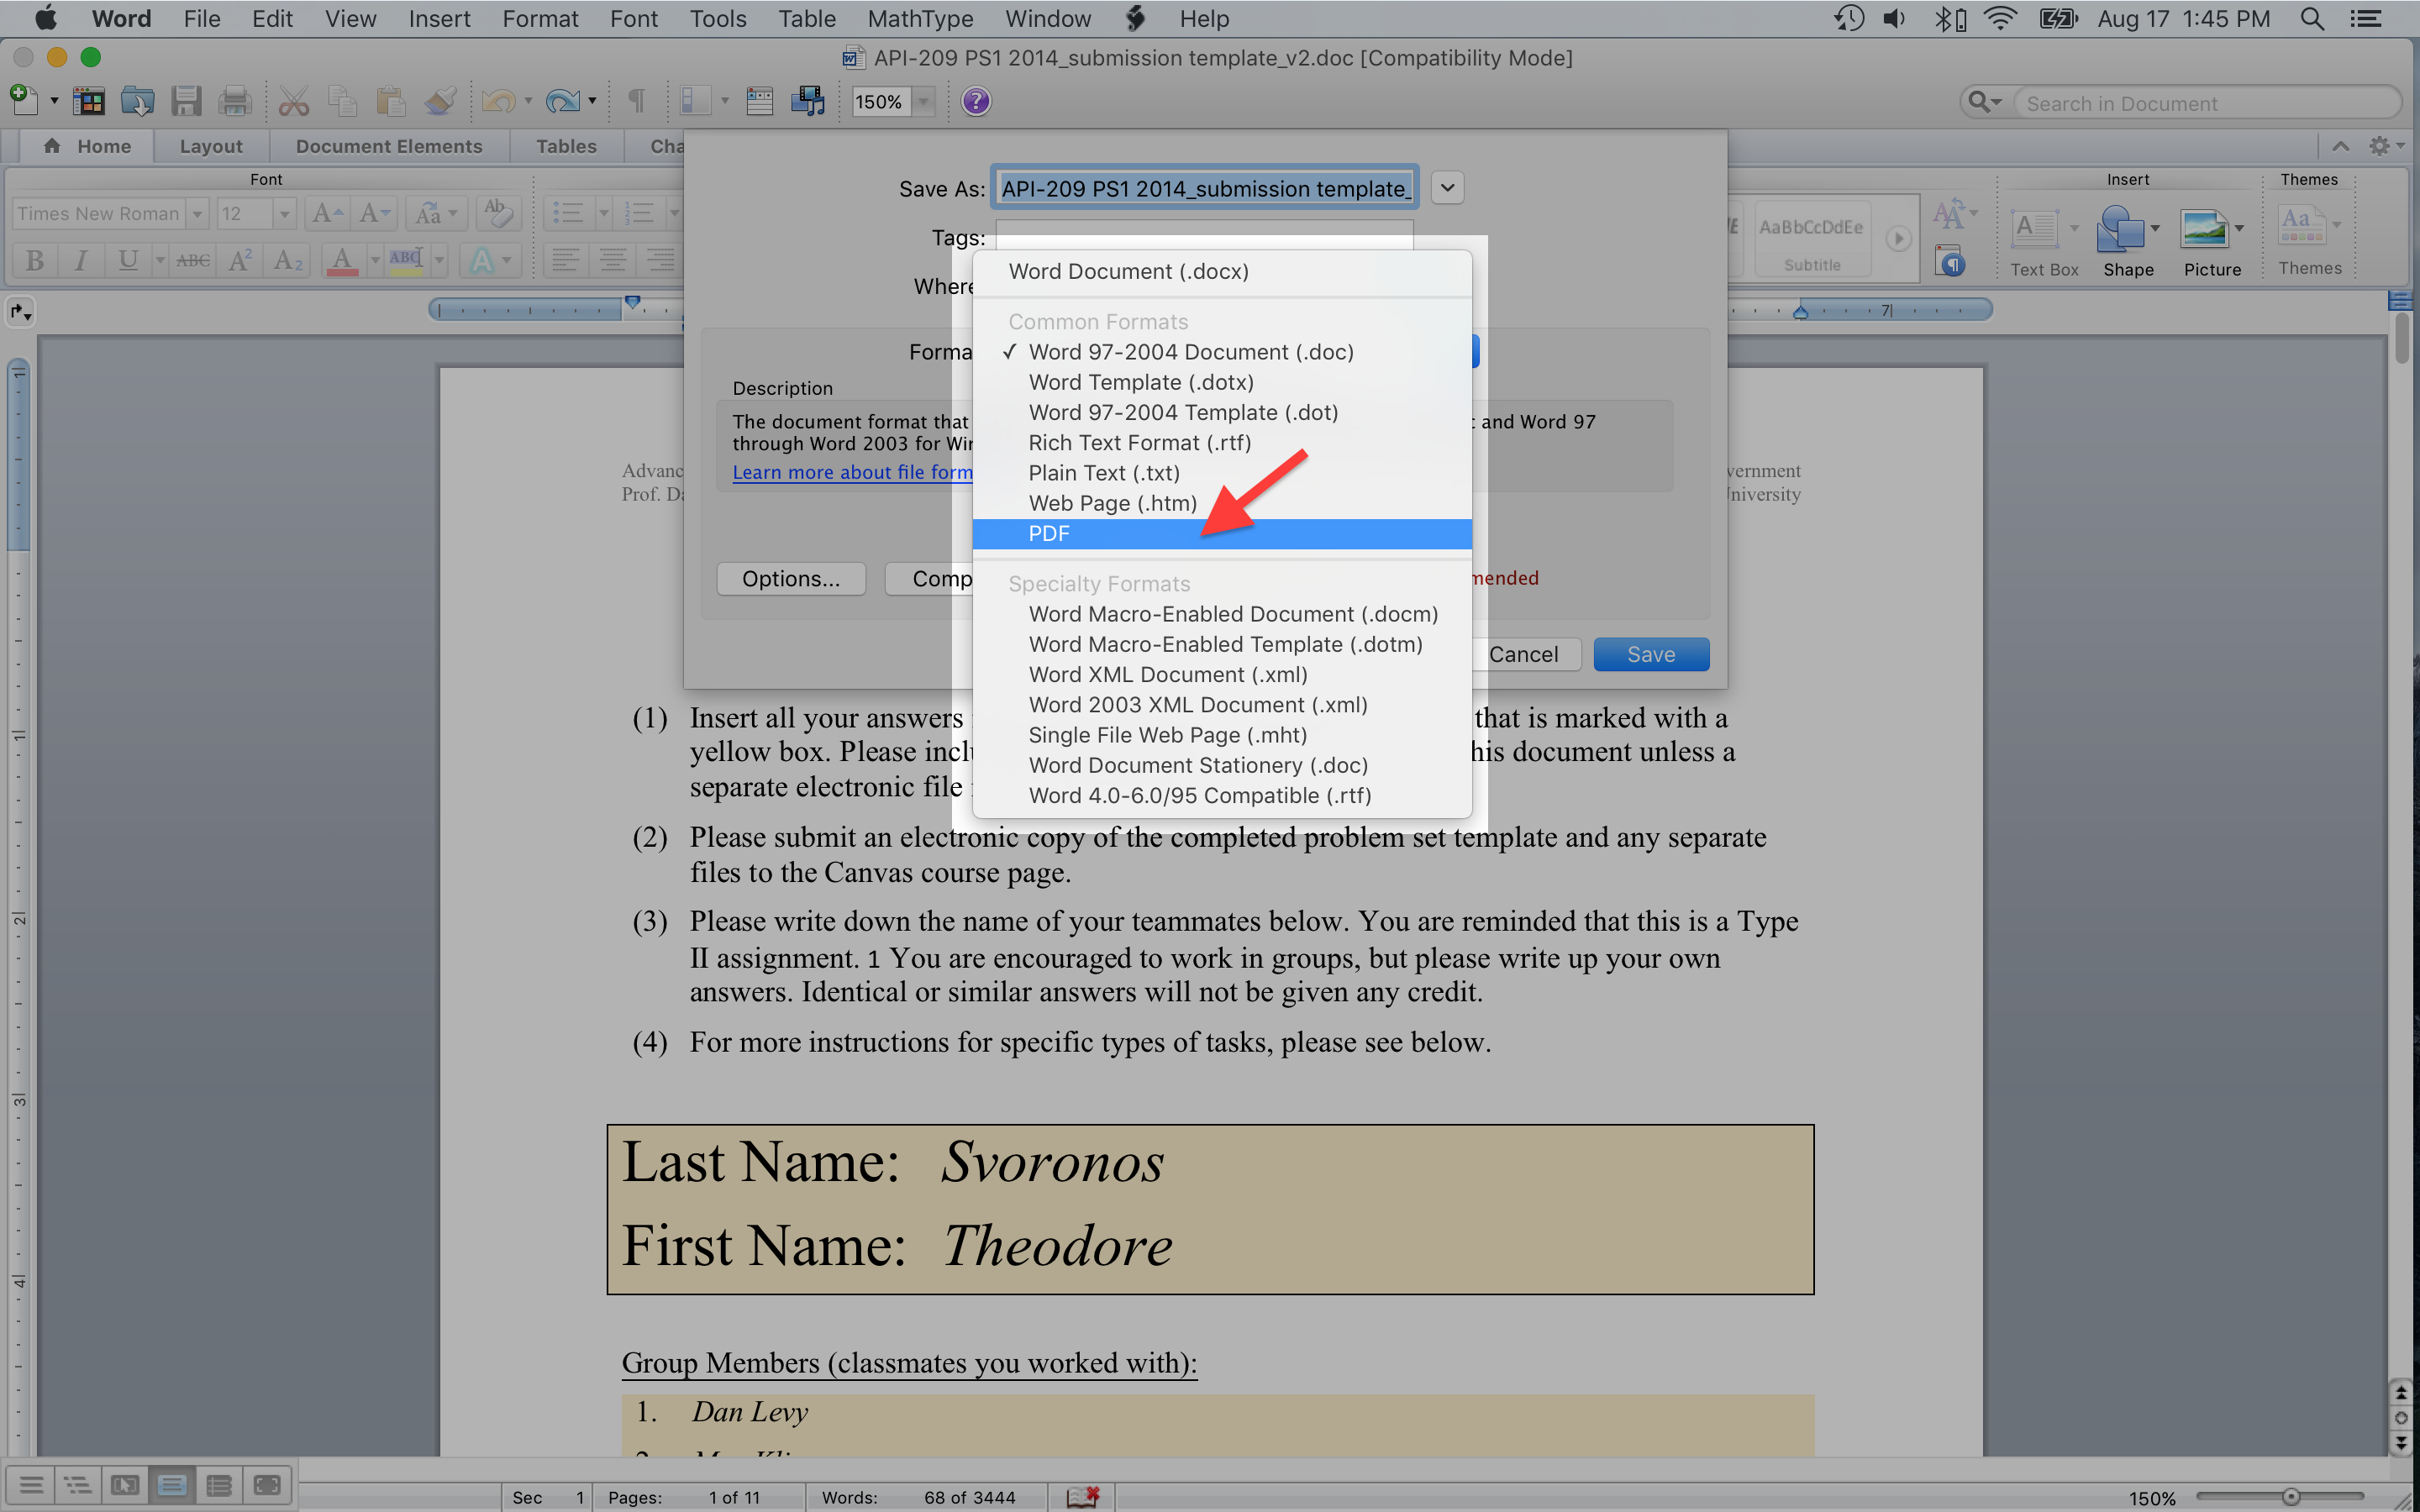2420x1512 pixels.
Task: Choose Word Document (.docx) format
Action: tap(1222, 272)
